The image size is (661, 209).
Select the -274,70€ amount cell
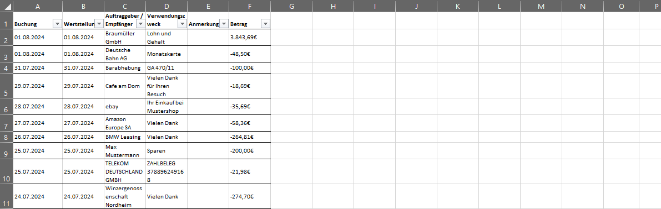click(250, 196)
